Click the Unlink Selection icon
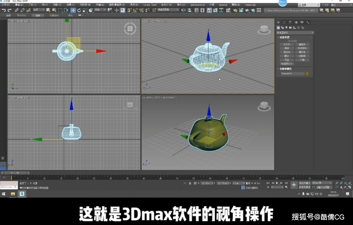 tap(22, 10)
